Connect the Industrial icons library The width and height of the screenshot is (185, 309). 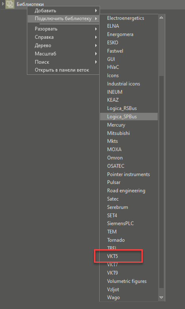[x=129, y=84]
